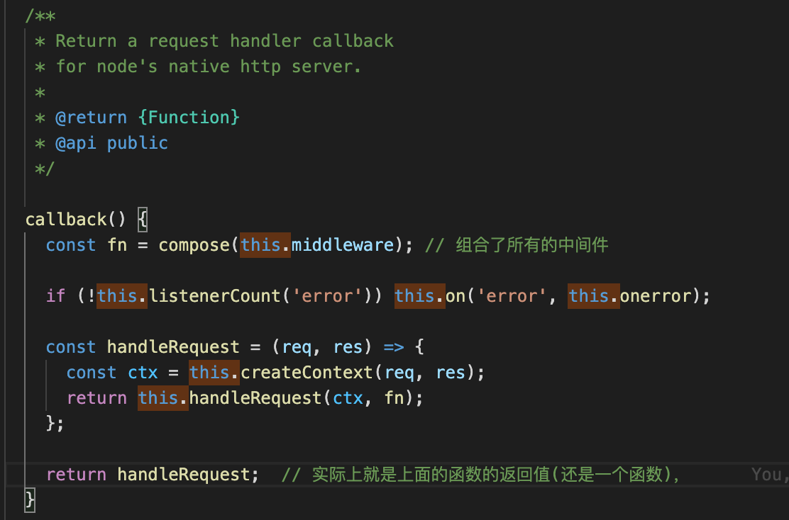Click the middleware property after this
Screen dimensions: 789x520
343,245
